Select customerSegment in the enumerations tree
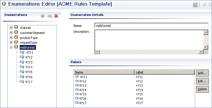212x108 pixels. tap(32, 33)
